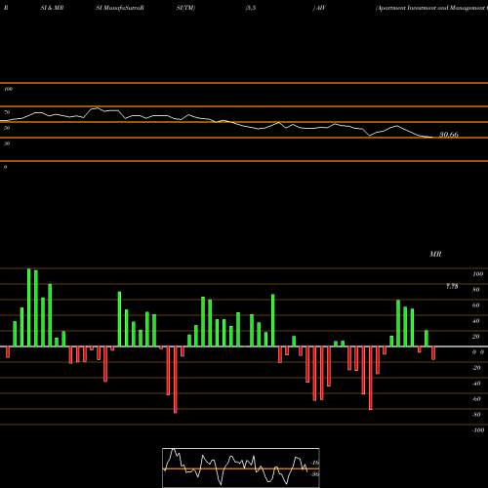488x488 pixels.
Task: Click the 'SI(TM)' header label
Action: click(x=185, y=8)
